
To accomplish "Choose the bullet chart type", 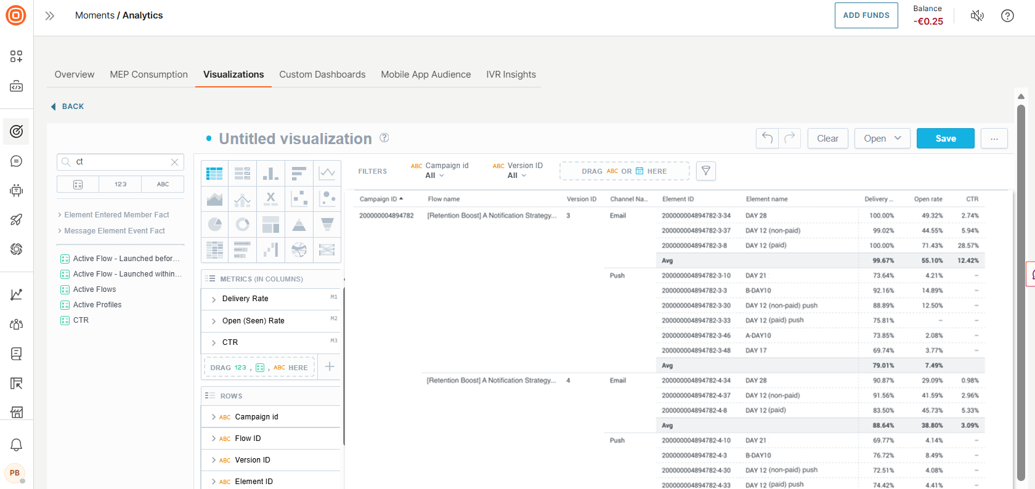I will [243, 249].
